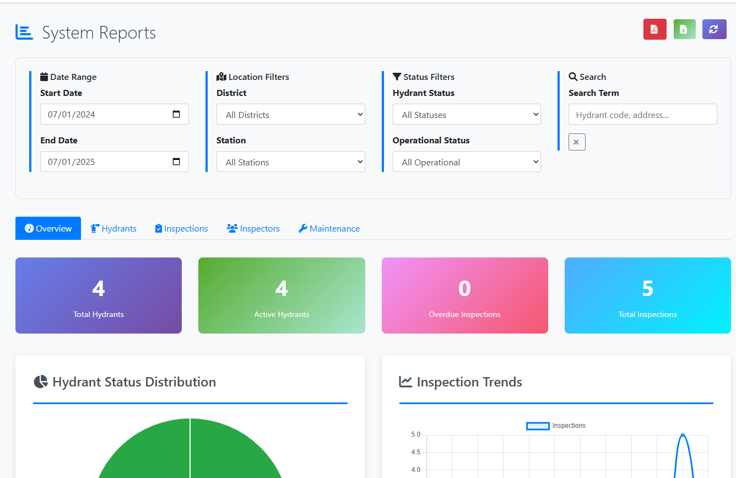The image size is (736, 478).
Task: Click the System Reports bar chart icon
Action: point(24,33)
